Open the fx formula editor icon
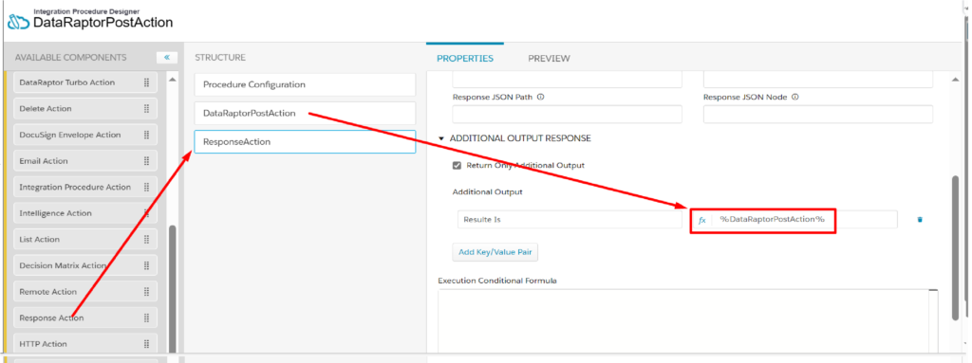The image size is (972, 363). coord(702,220)
